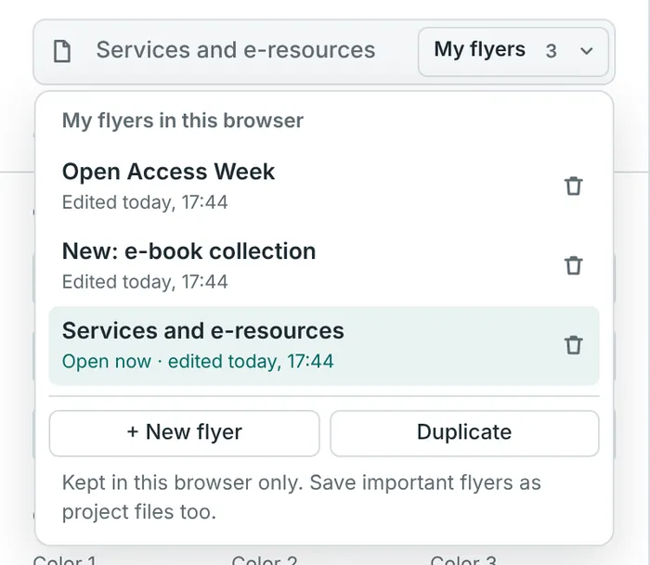Click the flyer count 3 badge
Screen dimensions: 650x565
pos(551,51)
